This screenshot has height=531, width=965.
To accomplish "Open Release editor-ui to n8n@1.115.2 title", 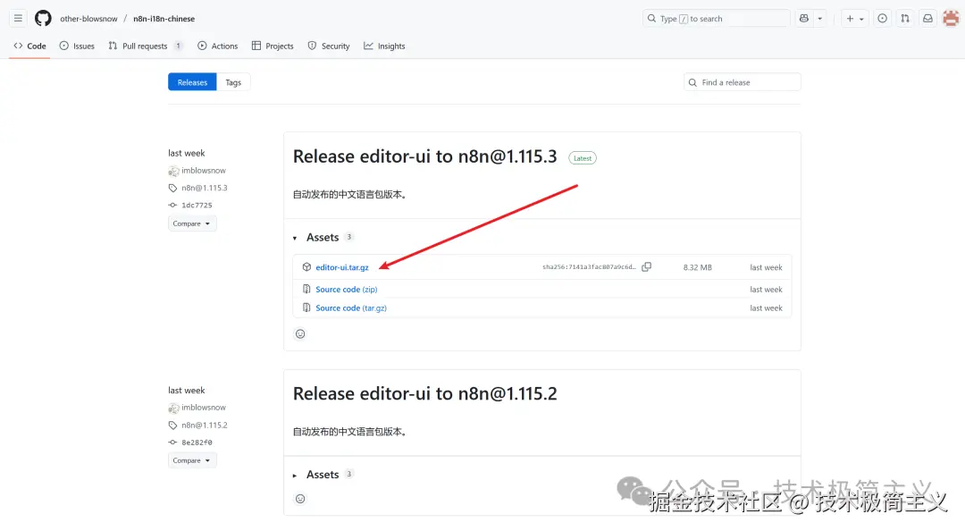I will click(424, 393).
